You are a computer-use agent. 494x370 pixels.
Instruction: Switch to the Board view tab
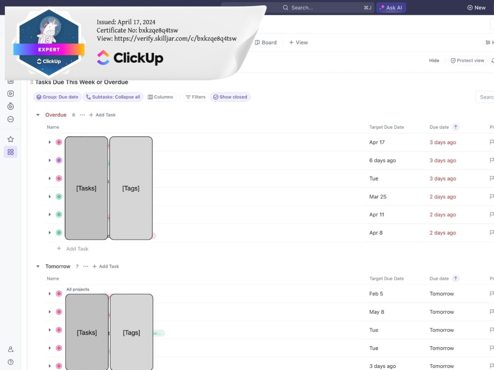[265, 42]
